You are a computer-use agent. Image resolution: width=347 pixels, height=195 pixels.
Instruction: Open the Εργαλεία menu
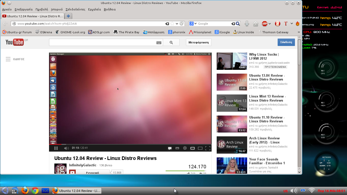[x=94, y=9]
